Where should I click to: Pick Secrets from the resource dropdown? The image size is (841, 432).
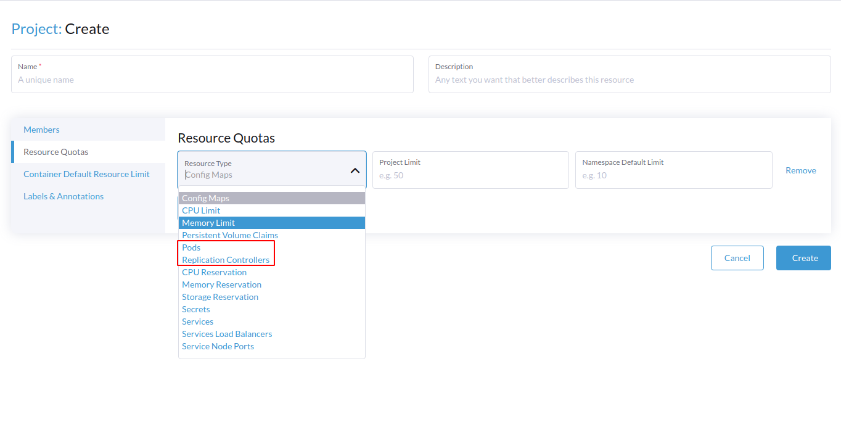point(195,309)
